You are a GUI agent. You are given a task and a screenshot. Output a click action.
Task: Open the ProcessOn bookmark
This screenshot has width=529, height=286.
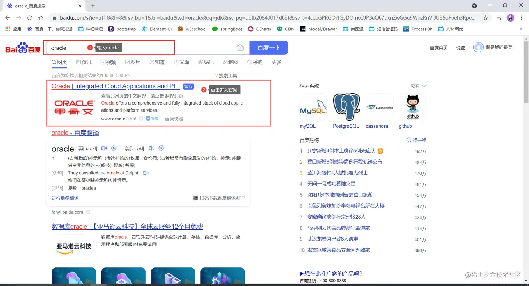pos(418,29)
